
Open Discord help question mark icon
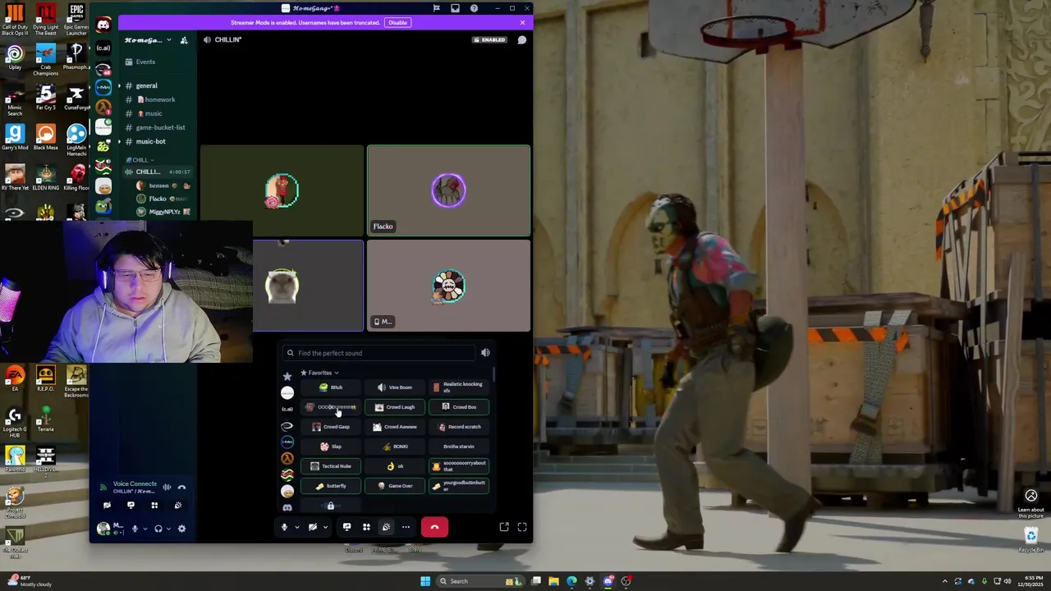(x=474, y=8)
